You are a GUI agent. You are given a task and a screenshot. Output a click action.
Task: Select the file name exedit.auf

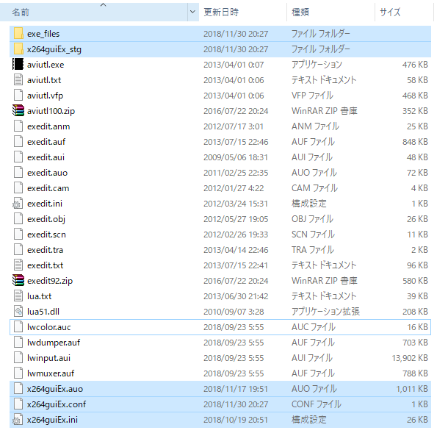pyautogui.click(x=46, y=142)
